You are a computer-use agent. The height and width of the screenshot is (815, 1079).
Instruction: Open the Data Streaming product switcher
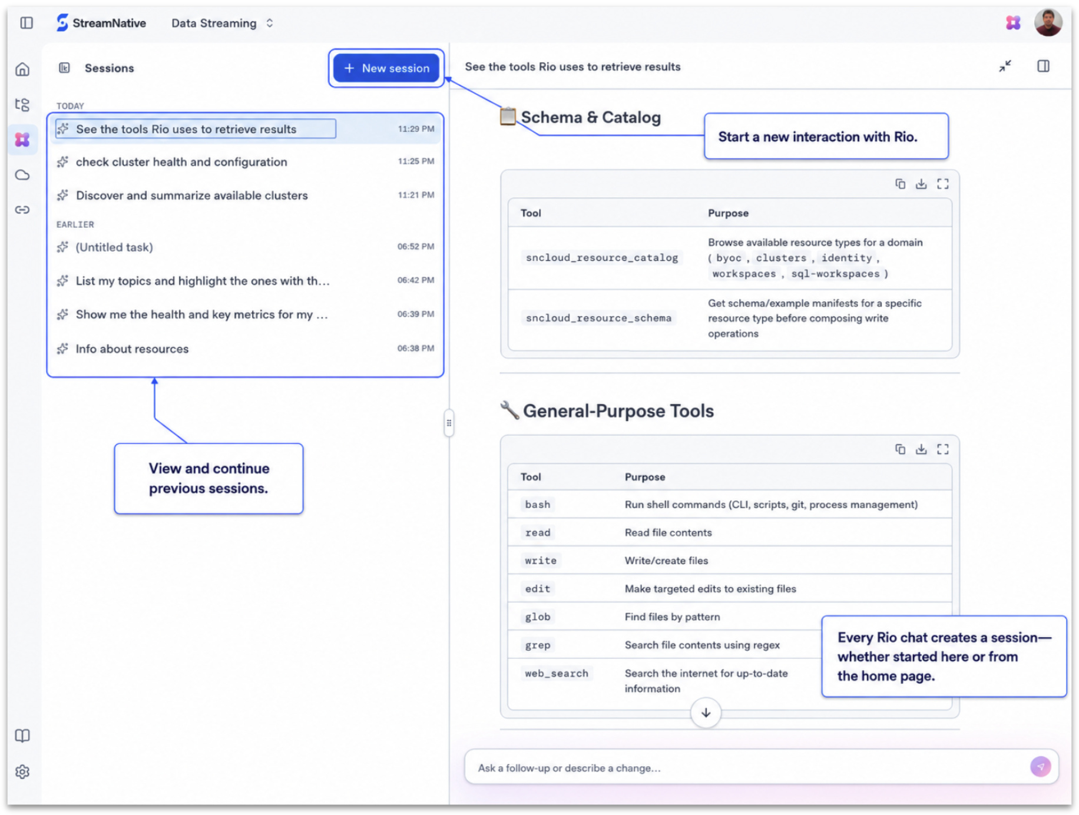pos(223,23)
